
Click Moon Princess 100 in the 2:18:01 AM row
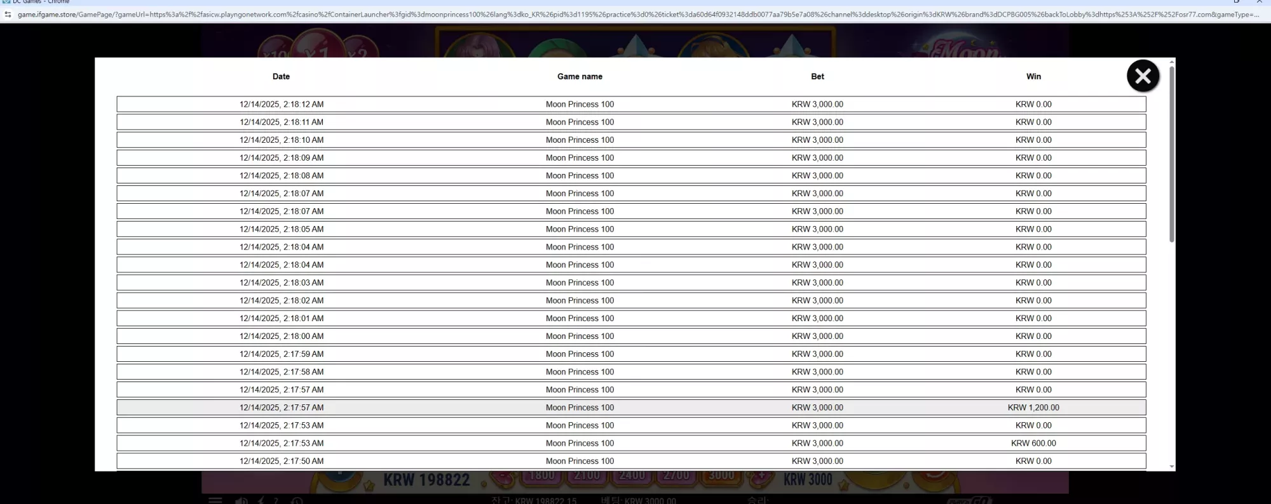click(580, 319)
